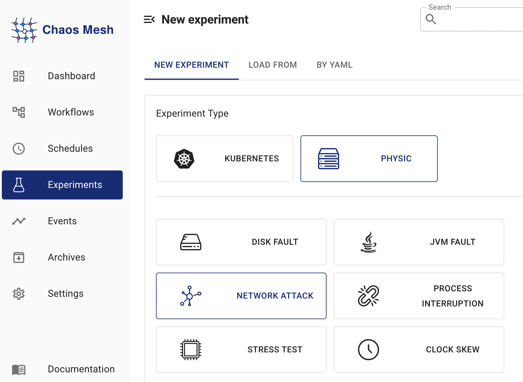Click the Kubernetes helm wheel icon

coord(184,159)
